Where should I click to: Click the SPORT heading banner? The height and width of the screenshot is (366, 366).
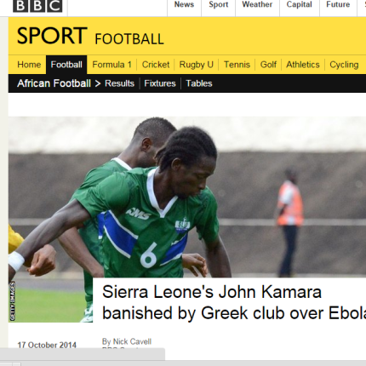pos(52,36)
